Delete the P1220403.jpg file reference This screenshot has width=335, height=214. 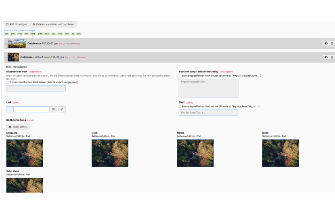(332, 44)
